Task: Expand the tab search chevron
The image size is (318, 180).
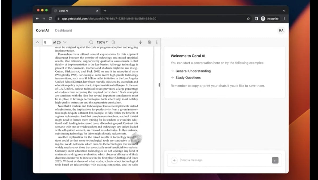Action: point(284,11)
